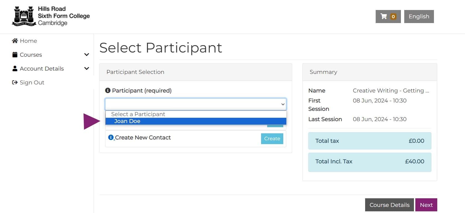Image resolution: width=465 pixels, height=213 pixels.
Task: Expand the Account Details chevron
Action: pos(87,68)
